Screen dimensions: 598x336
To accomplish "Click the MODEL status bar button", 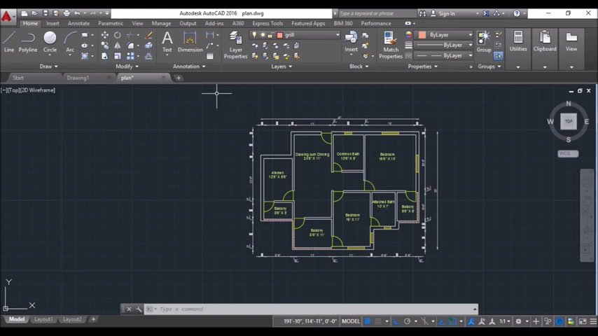I will 351,321.
